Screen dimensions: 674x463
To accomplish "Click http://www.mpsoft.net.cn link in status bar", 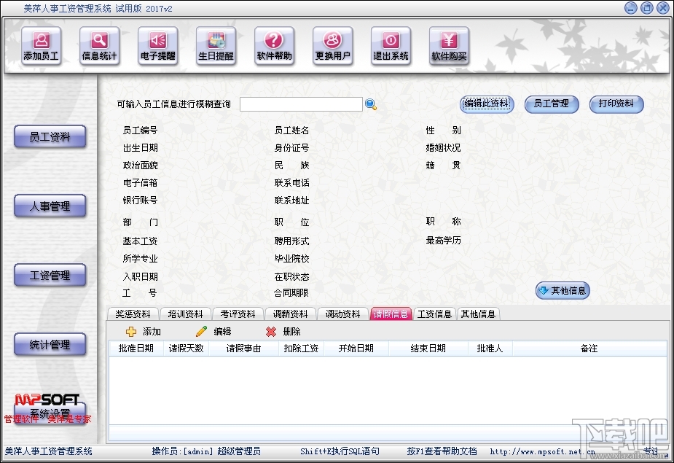I will click(542, 452).
